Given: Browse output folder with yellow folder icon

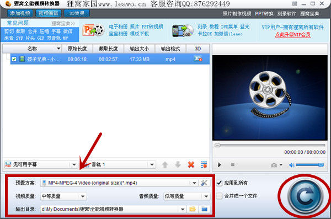Looking at the screenshot, I should coord(193,209).
